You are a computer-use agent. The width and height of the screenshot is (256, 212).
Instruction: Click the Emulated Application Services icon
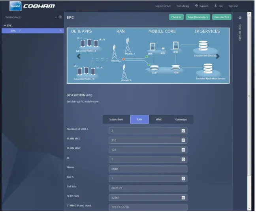[x=208, y=69]
